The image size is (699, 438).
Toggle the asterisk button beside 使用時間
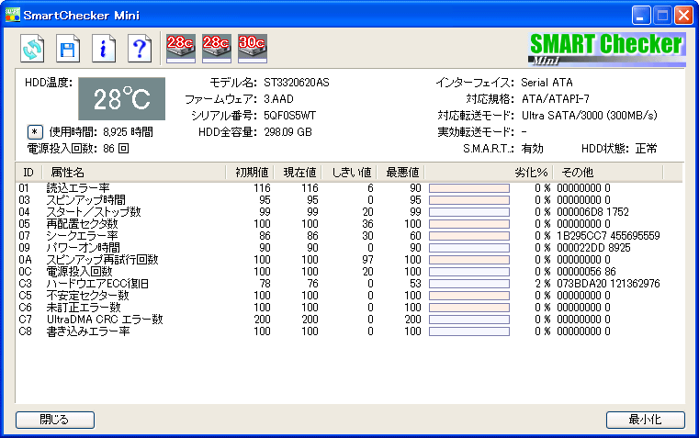coord(35,132)
